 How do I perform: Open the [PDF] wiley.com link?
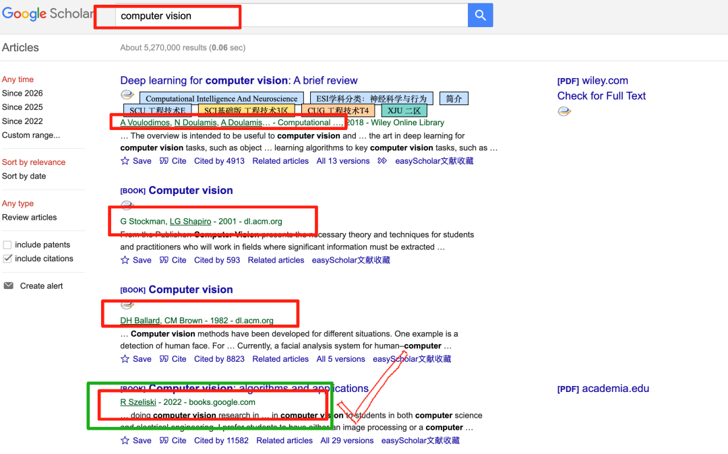point(593,81)
